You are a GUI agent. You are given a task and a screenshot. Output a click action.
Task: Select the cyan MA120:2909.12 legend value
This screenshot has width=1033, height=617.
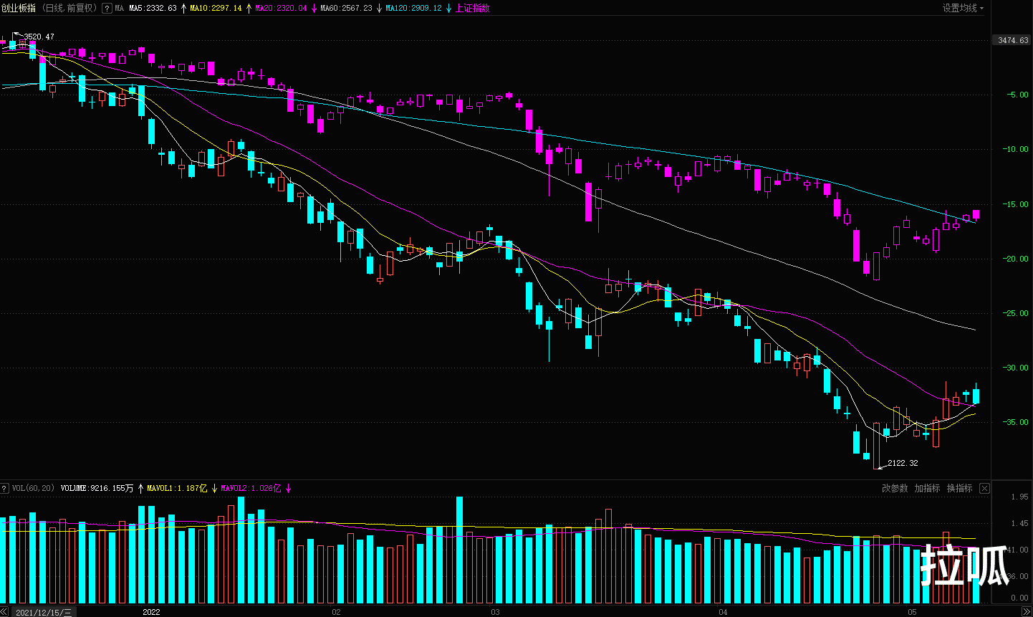pyautogui.click(x=413, y=8)
